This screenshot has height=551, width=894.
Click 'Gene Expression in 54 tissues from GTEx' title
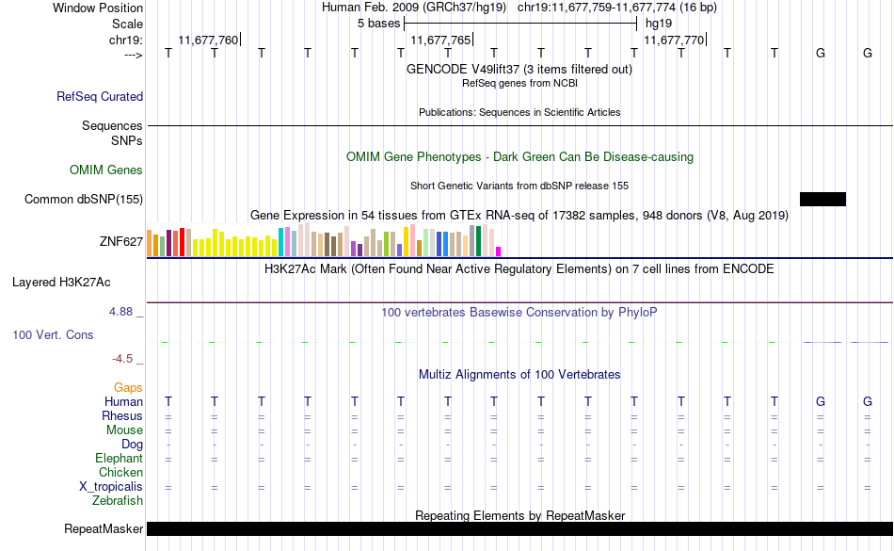tap(519, 215)
